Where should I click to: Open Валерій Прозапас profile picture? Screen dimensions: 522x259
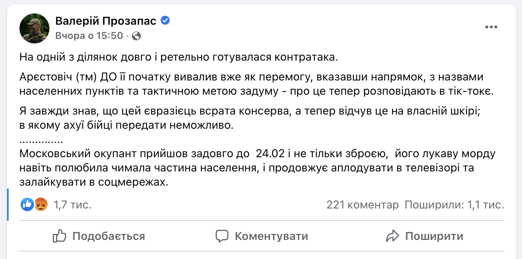tap(34, 28)
